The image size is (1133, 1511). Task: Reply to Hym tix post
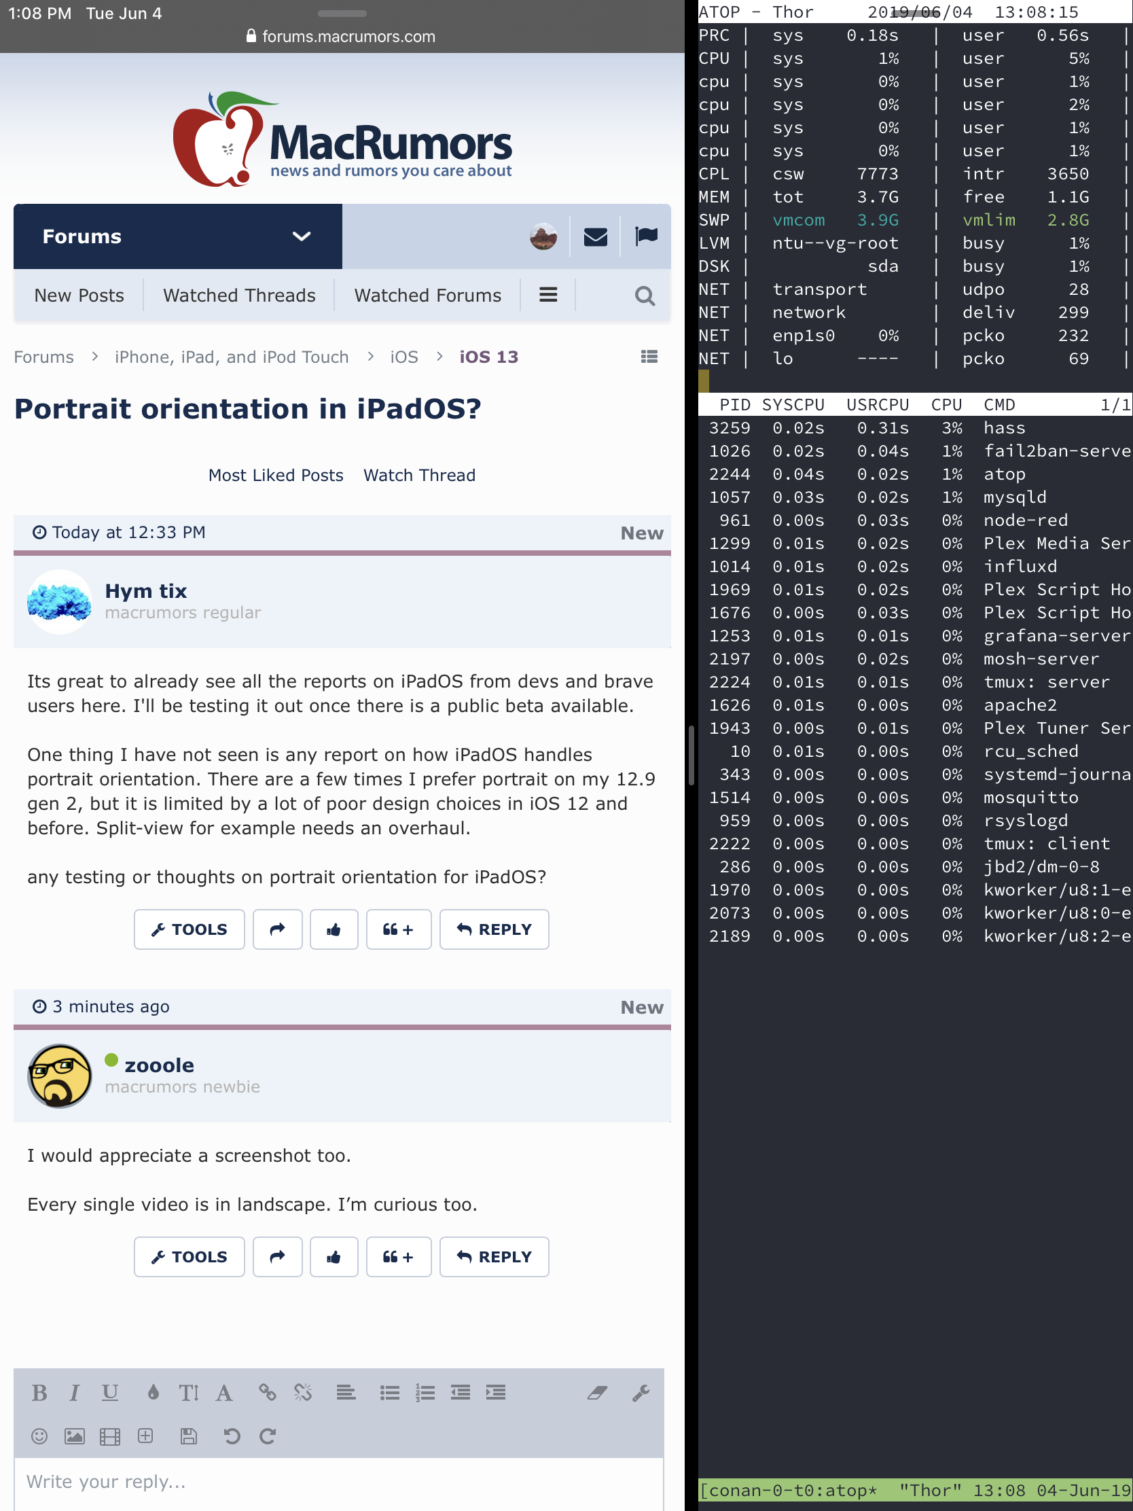[494, 929]
